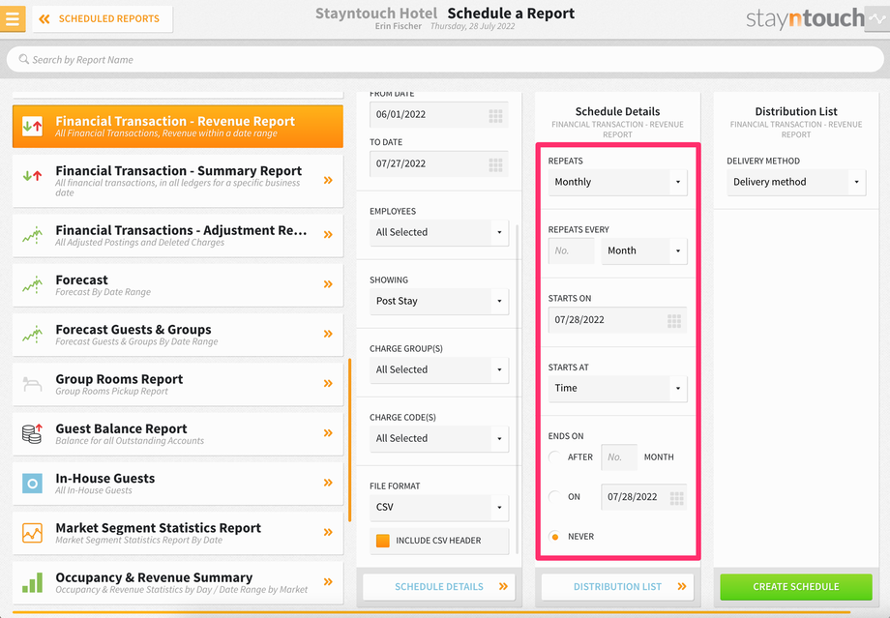This screenshot has height=618, width=890.
Task: Click Summary Report arrows icon
Action: coord(32,176)
